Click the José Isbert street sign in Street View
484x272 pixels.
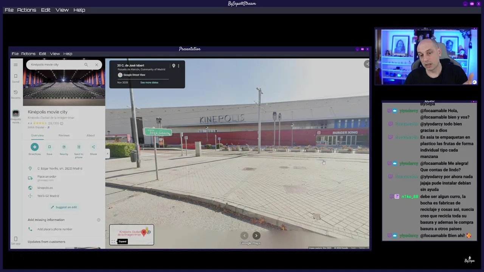(x=158, y=132)
